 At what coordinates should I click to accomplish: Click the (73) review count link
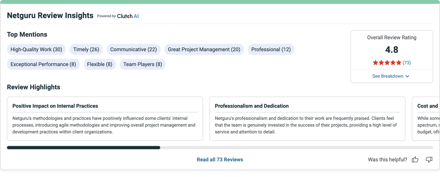(x=407, y=63)
